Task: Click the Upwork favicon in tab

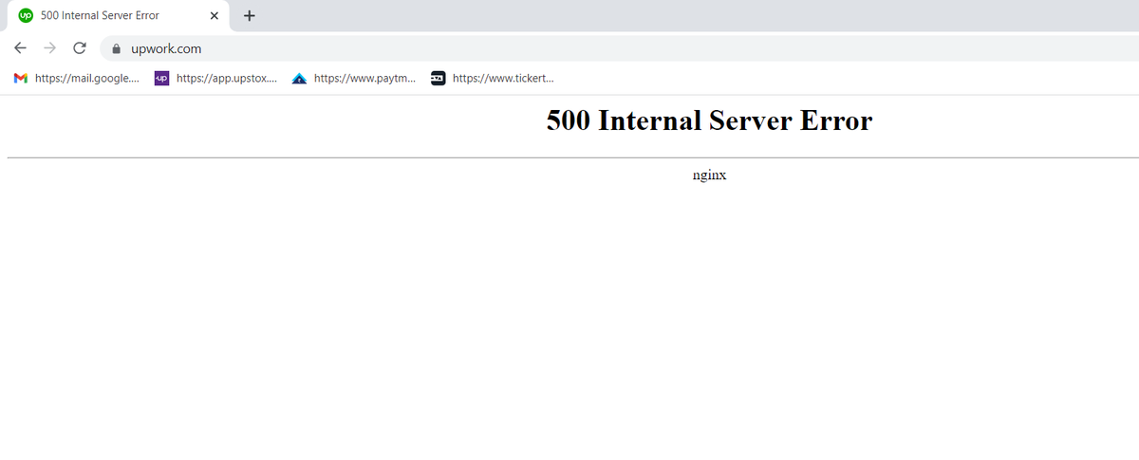Action: (27, 15)
